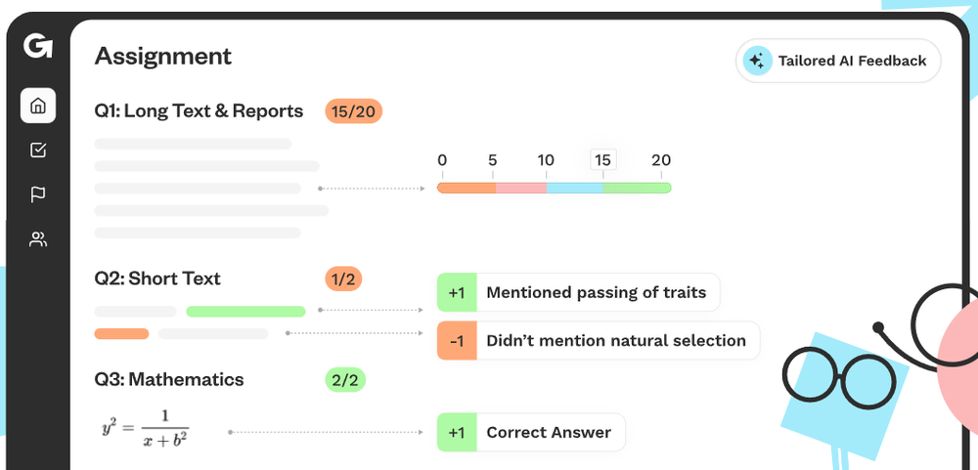Click the Q1: Long Text & Reports heading
This screenshot has height=470, width=978.
click(199, 111)
